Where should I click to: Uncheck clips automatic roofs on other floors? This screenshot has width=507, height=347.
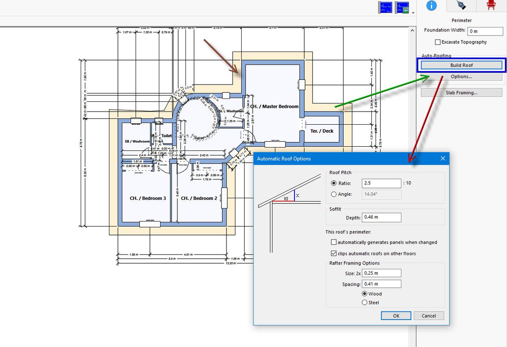tap(334, 254)
